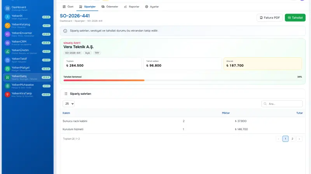Open the Dashboard icon in sidebar

[7, 8]
